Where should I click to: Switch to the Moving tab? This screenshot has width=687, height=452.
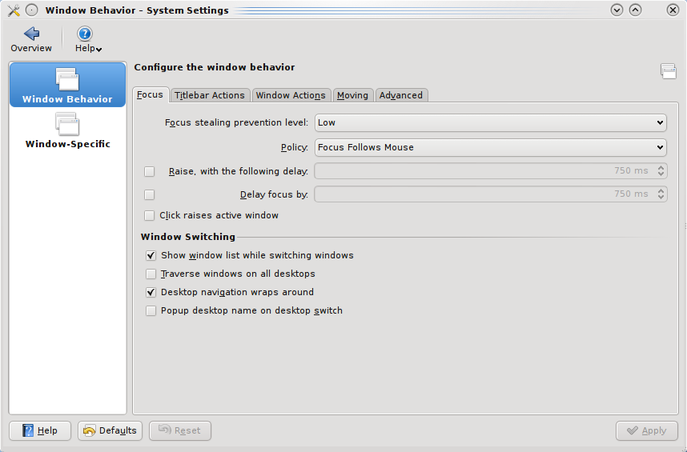(x=352, y=95)
